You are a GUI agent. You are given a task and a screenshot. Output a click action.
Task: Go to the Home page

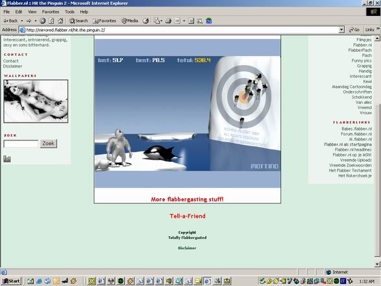60,21
